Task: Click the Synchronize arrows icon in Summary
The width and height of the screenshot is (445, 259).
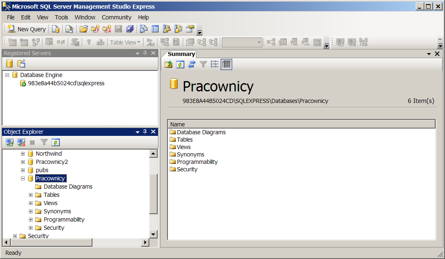Action: pyautogui.click(x=191, y=64)
